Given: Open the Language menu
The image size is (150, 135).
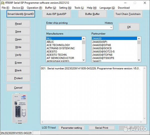Looking at the screenshot, I should coord(107,8).
